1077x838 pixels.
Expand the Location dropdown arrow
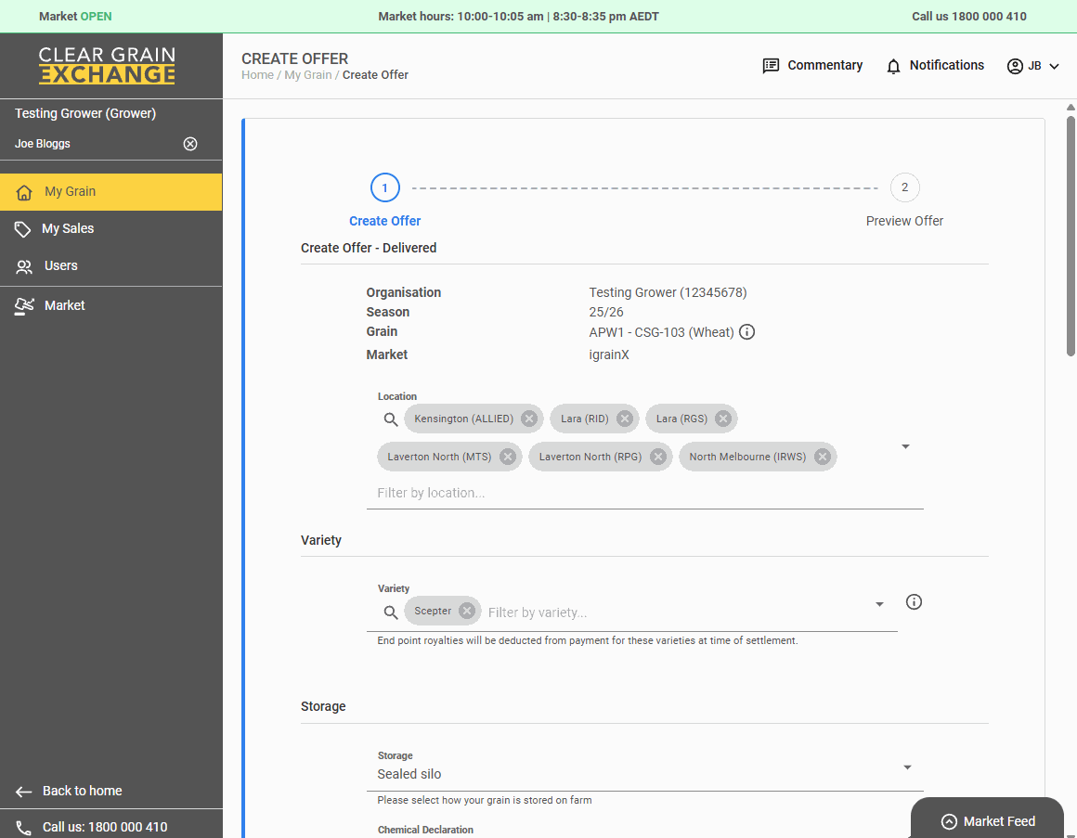[x=905, y=446]
